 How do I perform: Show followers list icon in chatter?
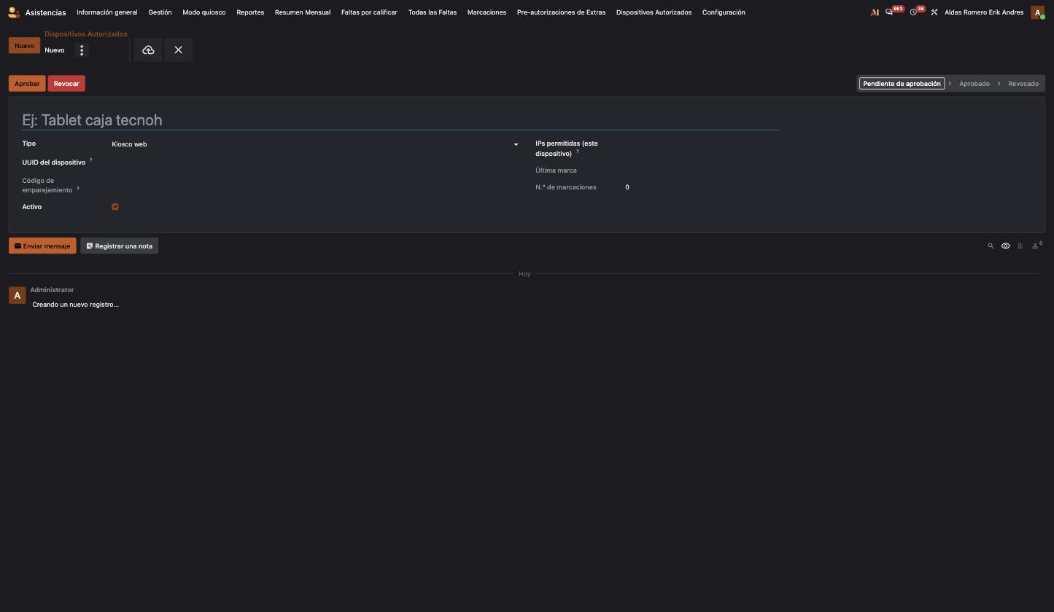point(1036,246)
